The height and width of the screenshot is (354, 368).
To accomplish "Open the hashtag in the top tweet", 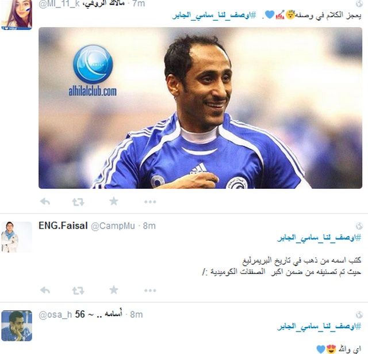I will coord(214,16).
